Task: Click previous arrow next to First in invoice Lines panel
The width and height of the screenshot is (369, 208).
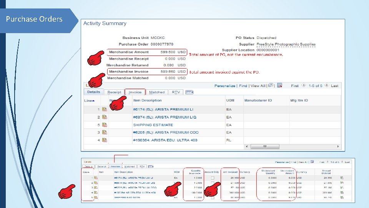Action: pos(327,162)
